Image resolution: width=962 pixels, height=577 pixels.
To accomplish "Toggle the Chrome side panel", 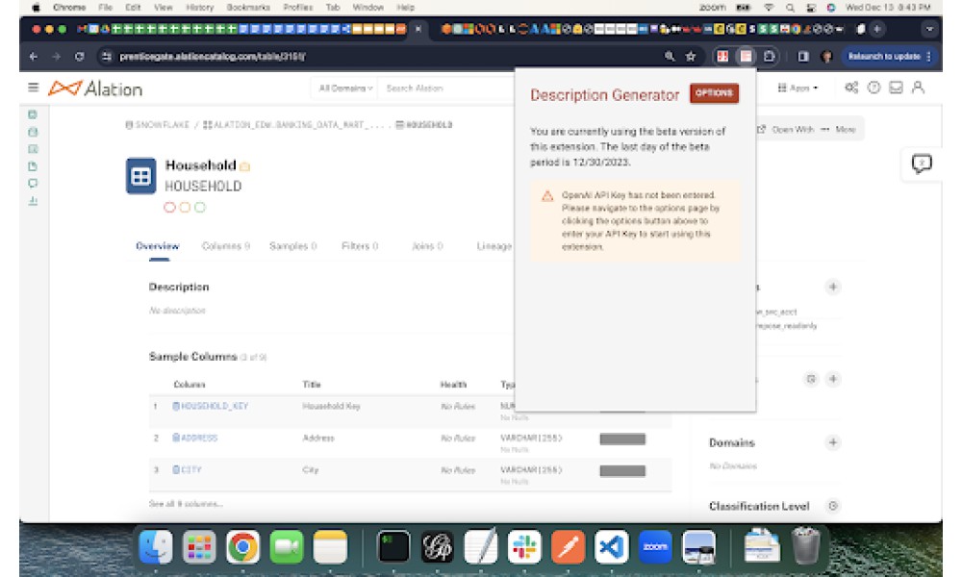I will (803, 57).
